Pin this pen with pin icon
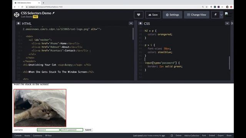 pyautogui.click(x=215, y=15)
